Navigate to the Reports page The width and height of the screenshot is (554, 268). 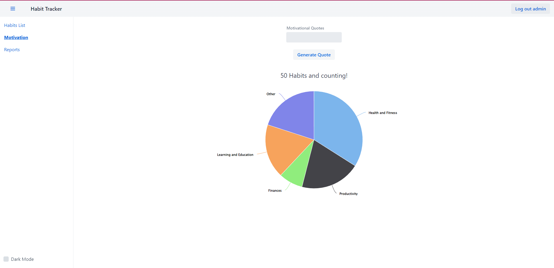click(12, 49)
